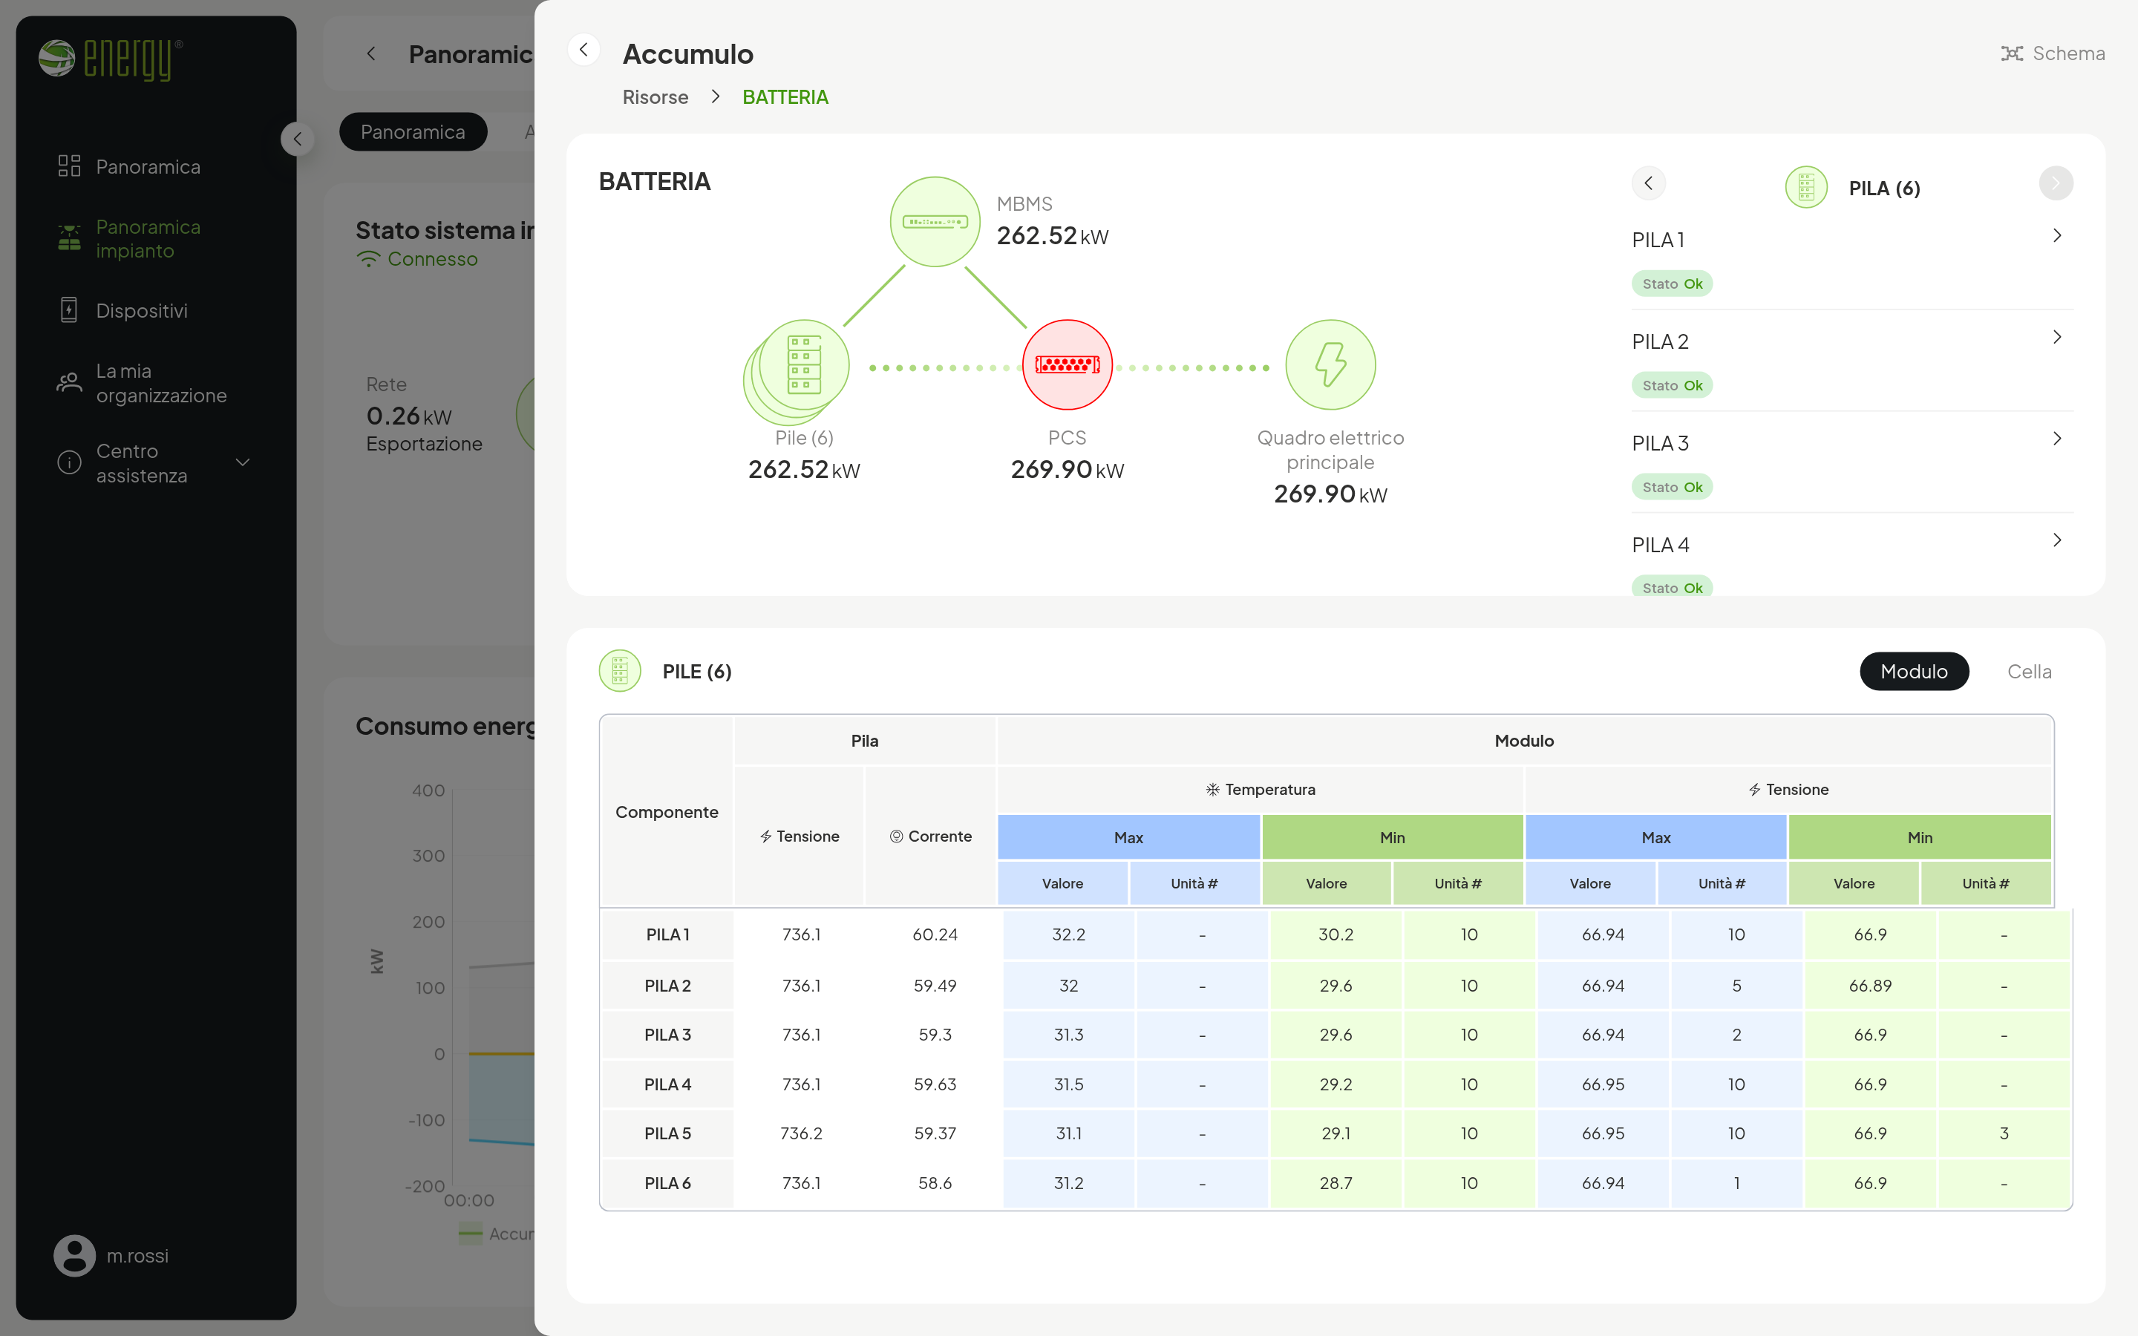
Task: Click the La mia organizzazione people icon
Action: click(69, 382)
